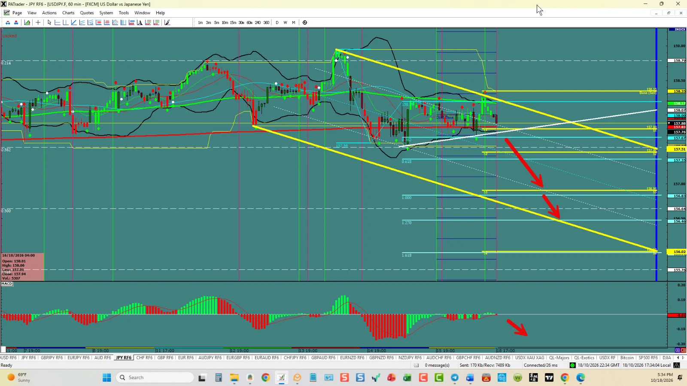Select the Fibonacci extension lines tool
Viewport: 687px width, 386px height.
106,22
